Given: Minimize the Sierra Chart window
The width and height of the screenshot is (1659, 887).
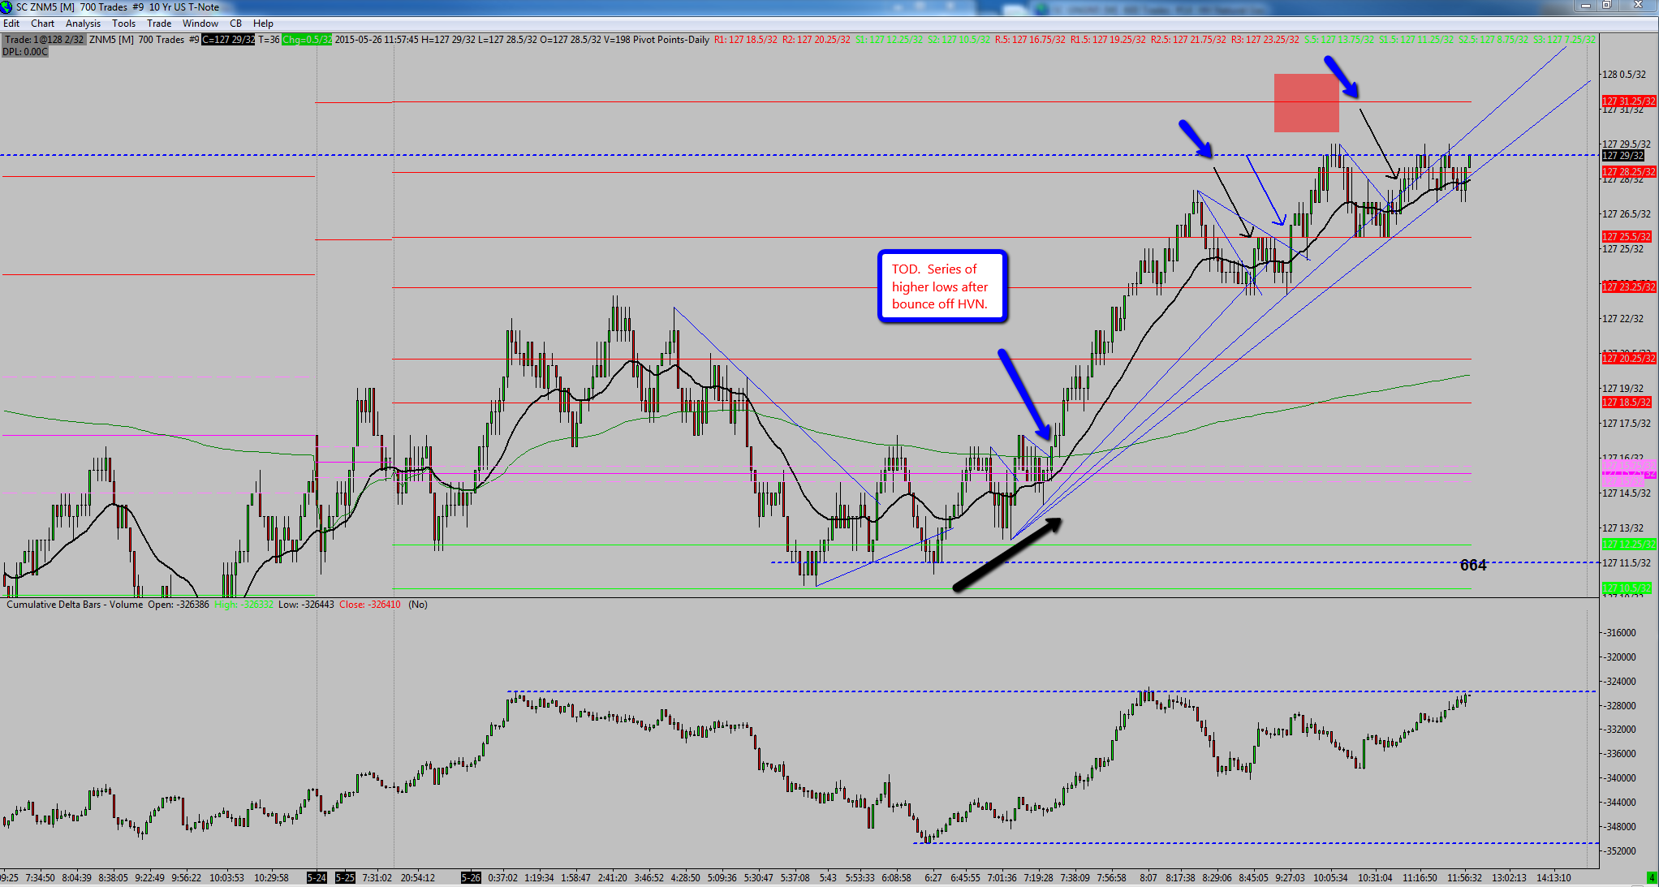Looking at the screenshot, I should [x=1585, y=6].
